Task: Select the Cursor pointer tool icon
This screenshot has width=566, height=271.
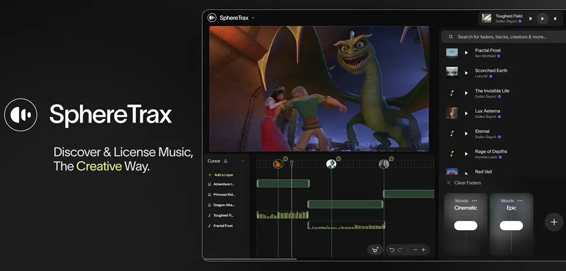Action: click(226, 161)
